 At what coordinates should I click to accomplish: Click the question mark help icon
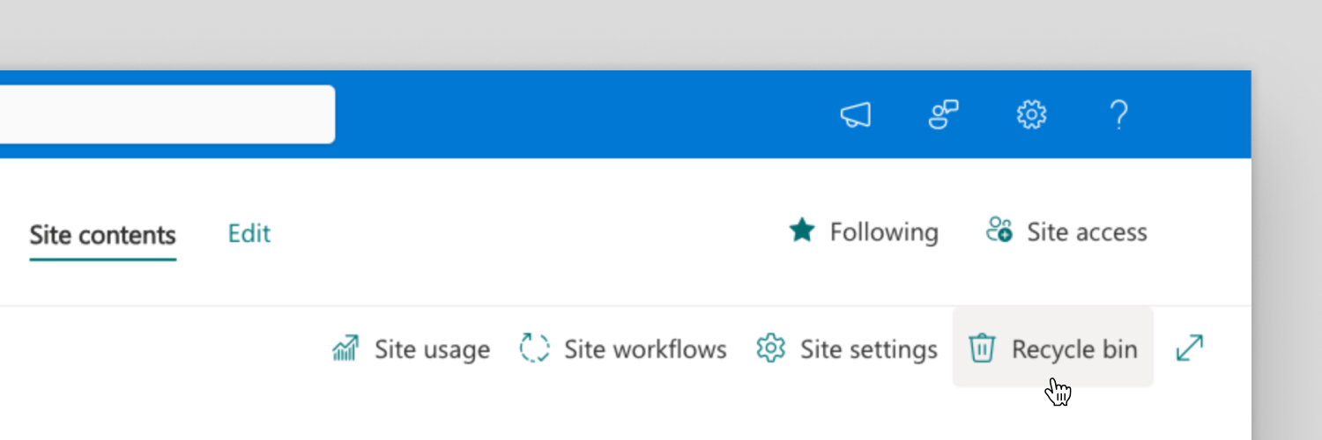pyautogui.click(x=1118, y=114)
